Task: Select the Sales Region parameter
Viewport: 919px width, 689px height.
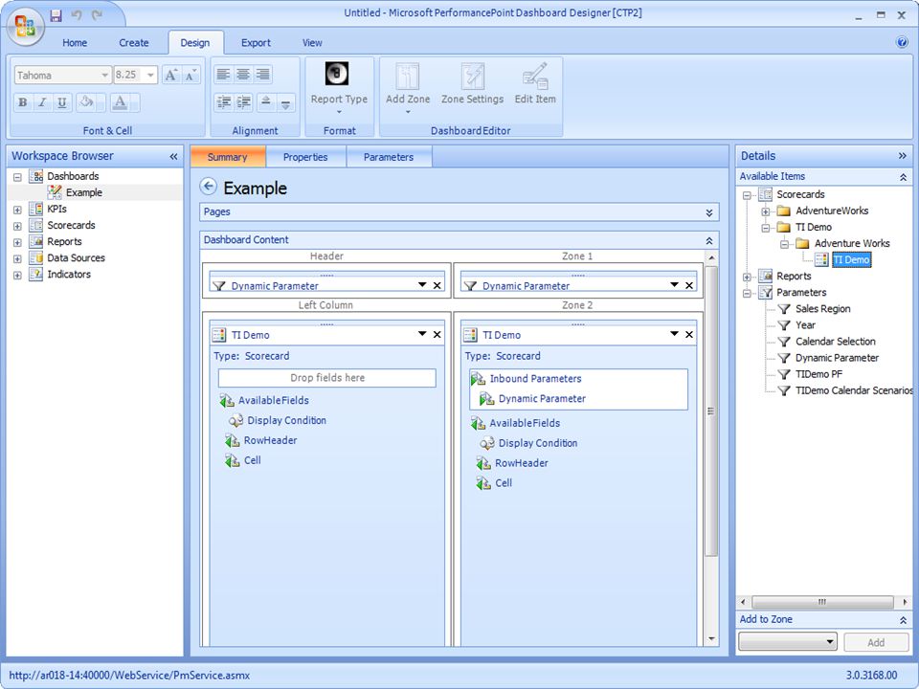Action: [x=823, y=309]
